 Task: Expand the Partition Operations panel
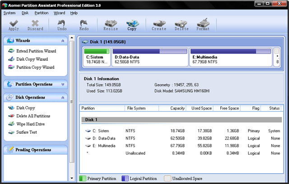pos(63,84)
